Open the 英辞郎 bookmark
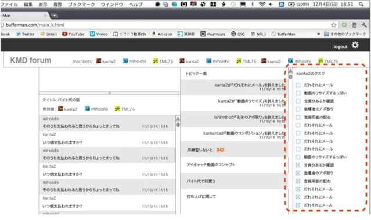 pyautogui.click(x=186, y=34)
